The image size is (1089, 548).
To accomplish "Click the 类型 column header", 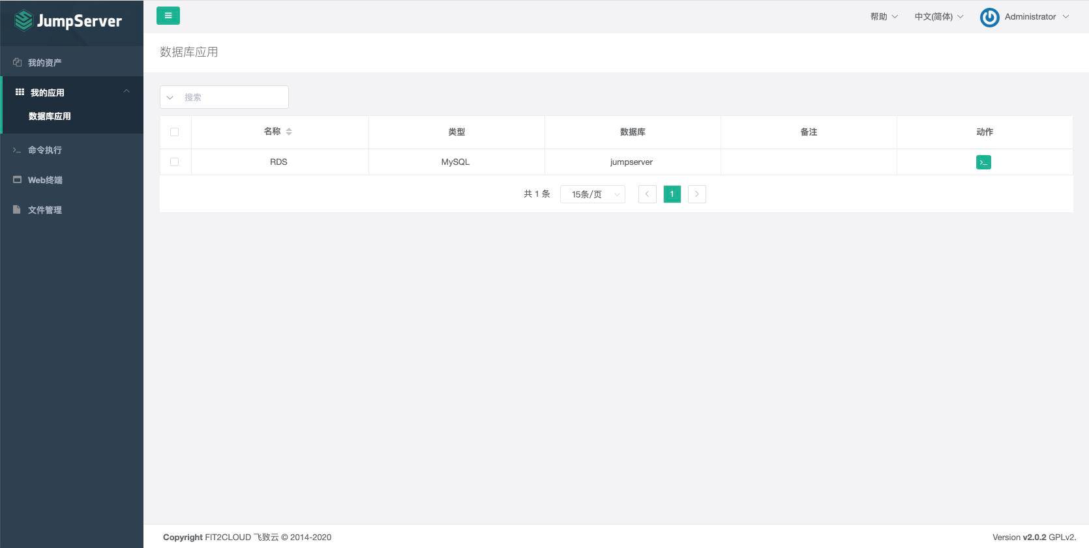I will [456, 132].
